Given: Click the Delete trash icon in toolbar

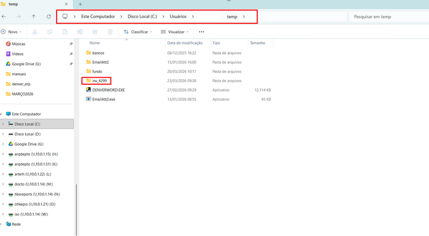Looking at the screenshot, I should click(110, 32).
